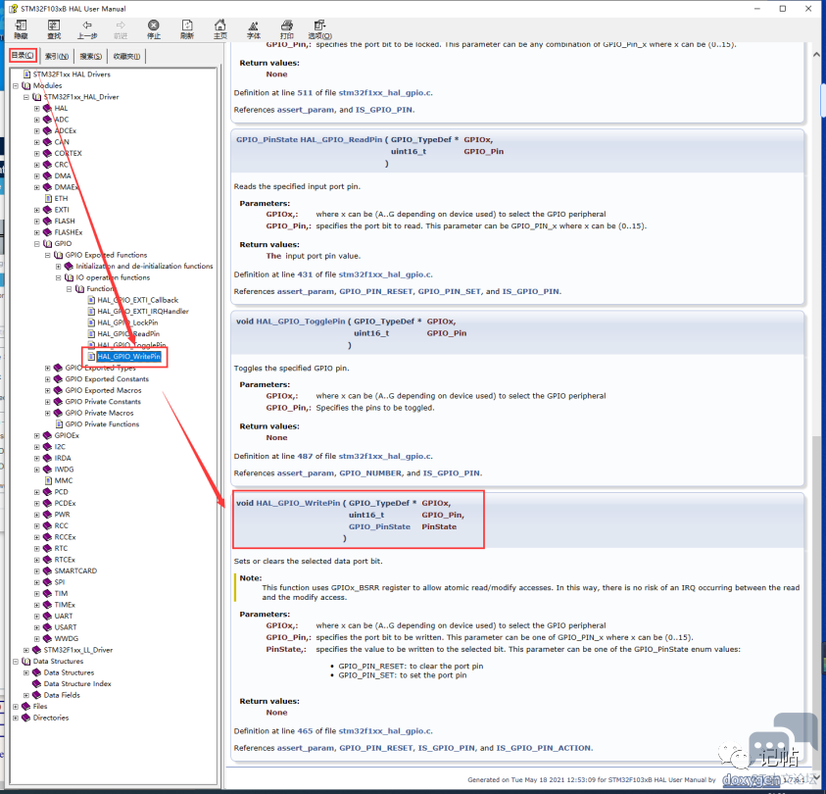
Task: Open the Home (主页) icon
Action: point(220,29)
